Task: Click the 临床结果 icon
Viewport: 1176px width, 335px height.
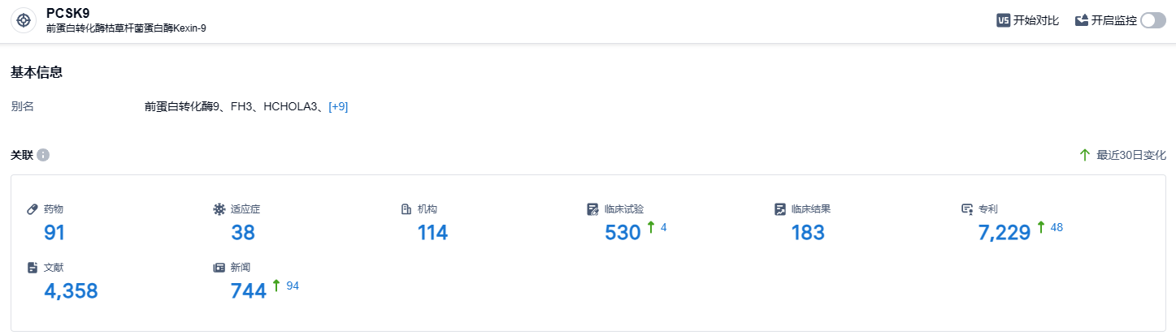Action: [779, 209]
